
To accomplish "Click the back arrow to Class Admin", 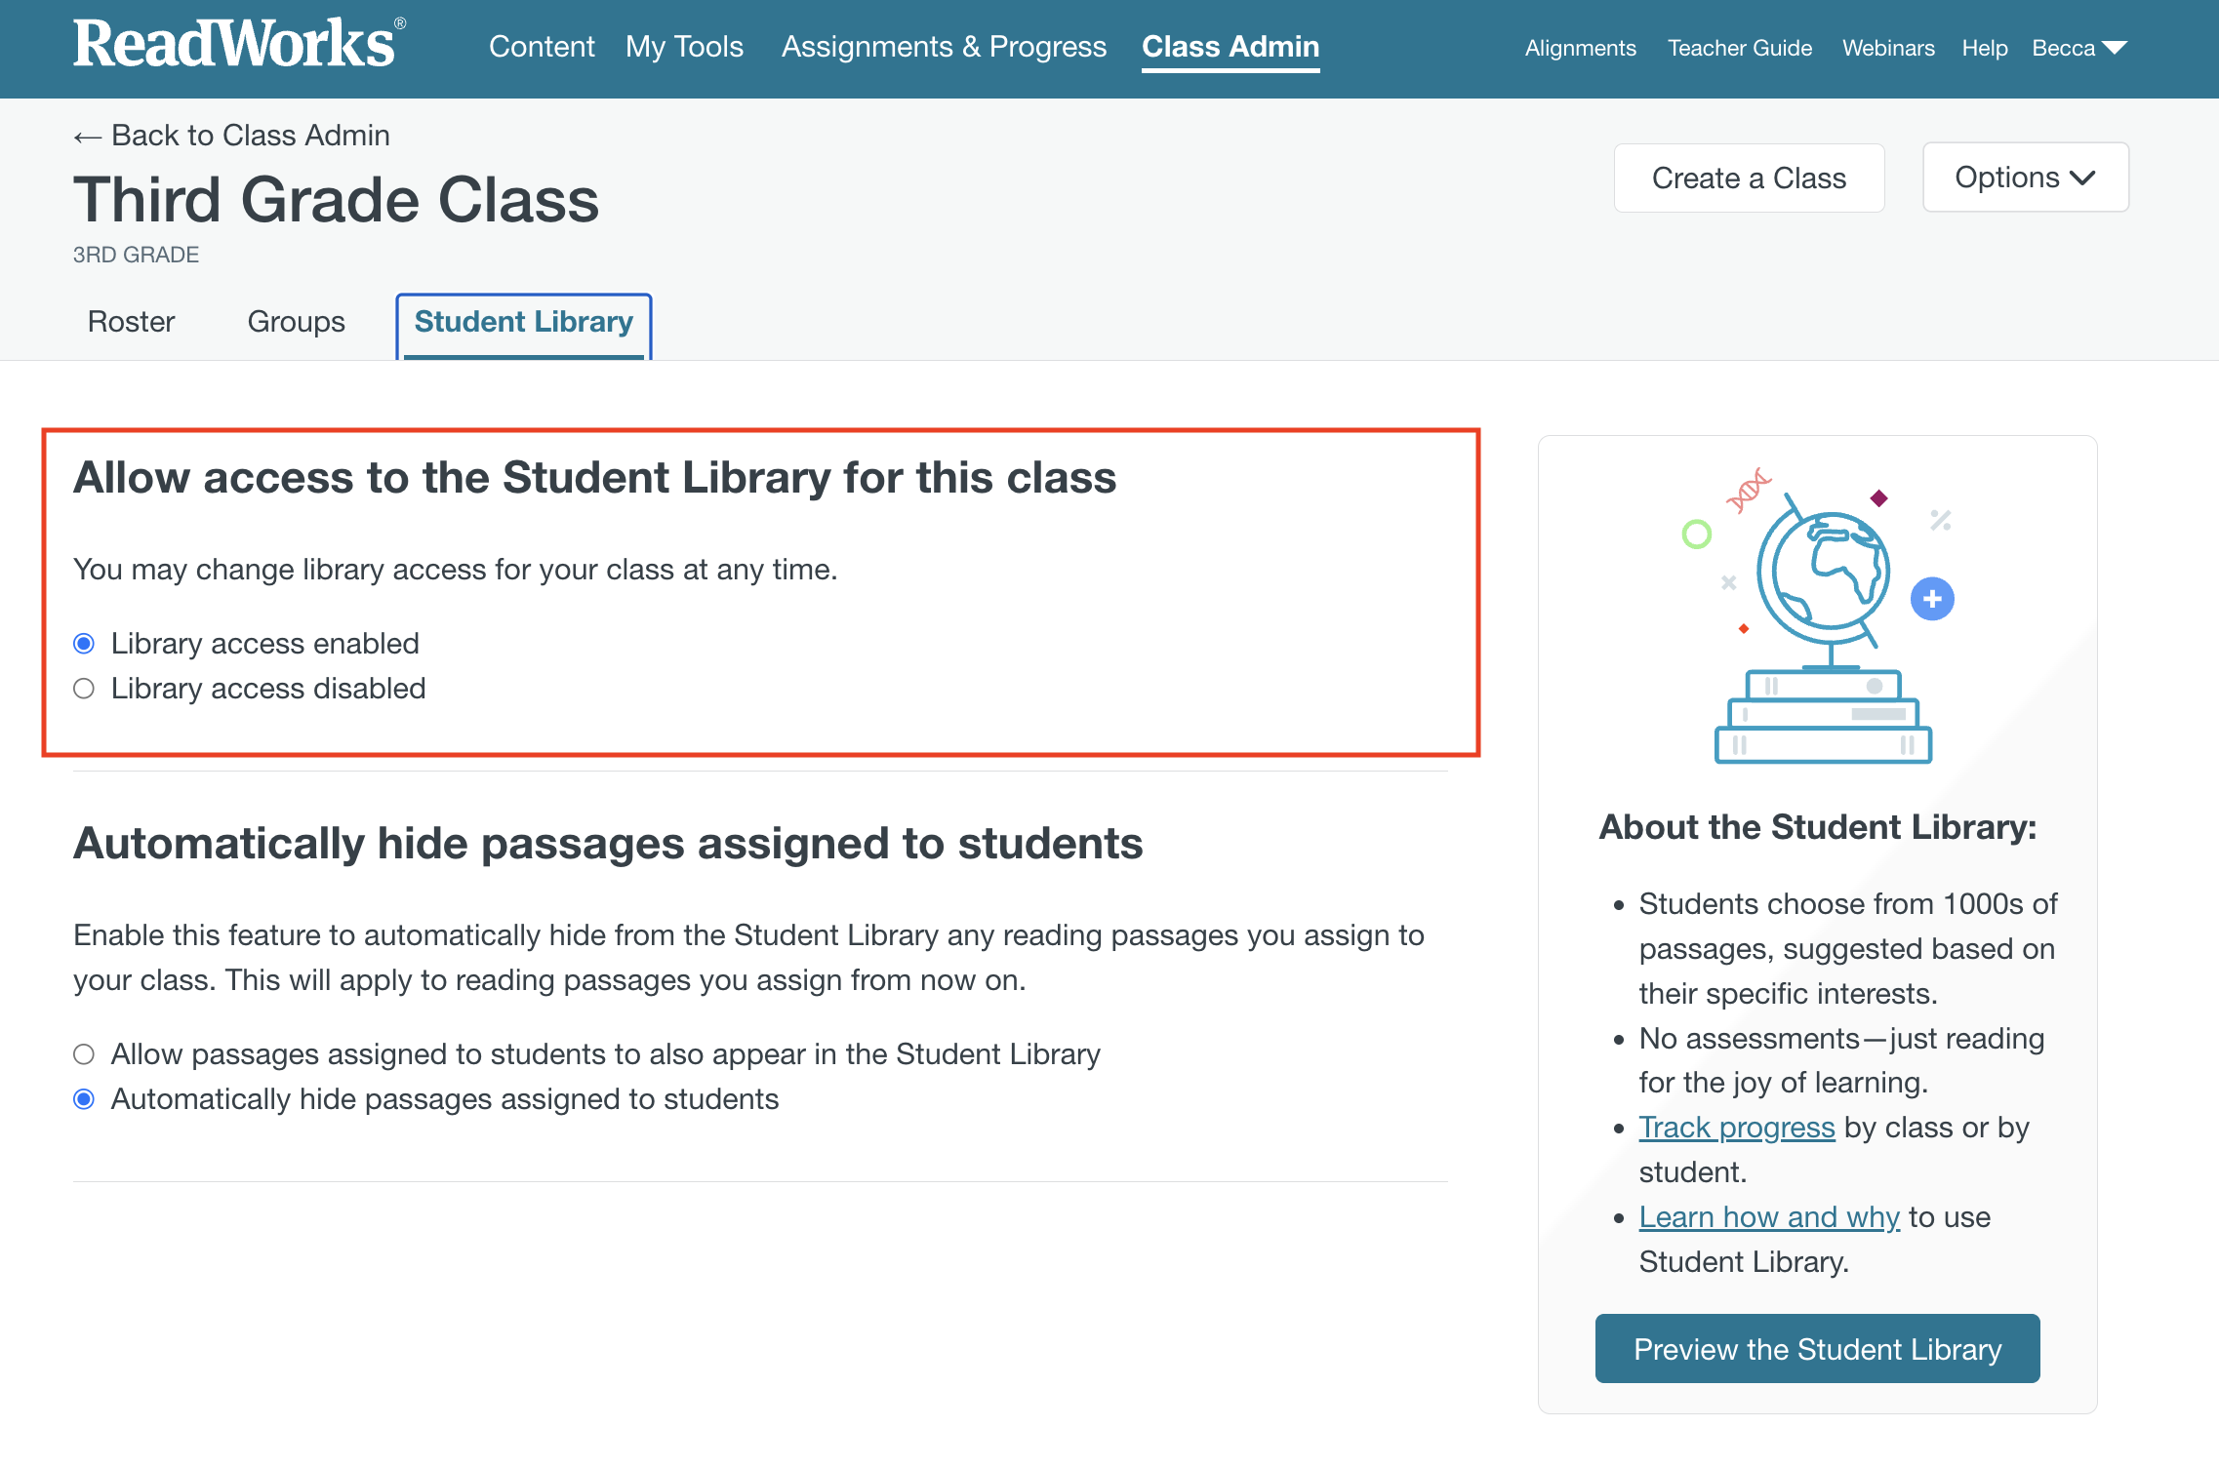I will pyautogui.click(x=87, y=137).
